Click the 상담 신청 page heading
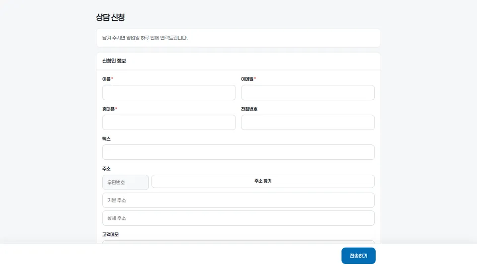477x268 pixels. (x=110, y=17)
